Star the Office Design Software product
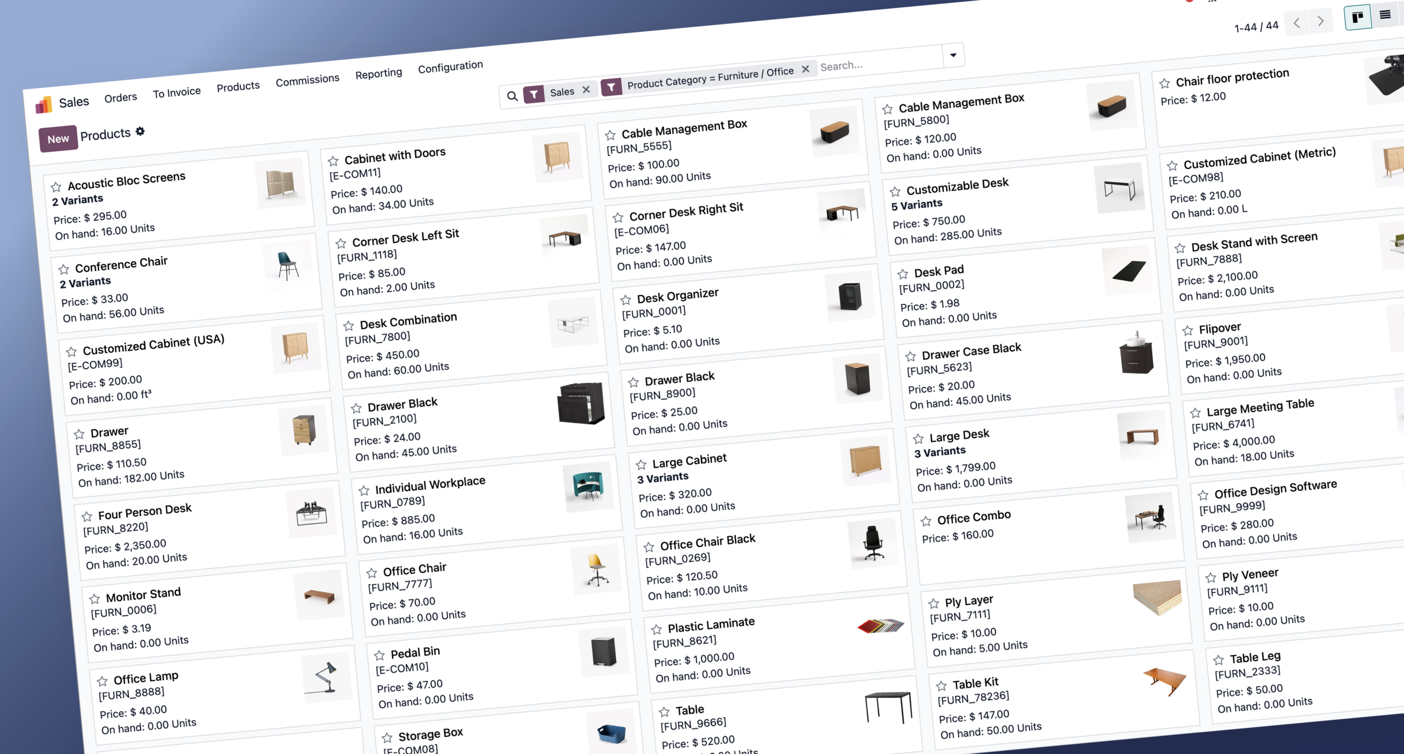 click(1203, 496)
